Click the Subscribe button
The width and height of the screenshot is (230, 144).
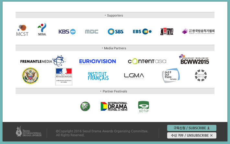tap(192, 128)
